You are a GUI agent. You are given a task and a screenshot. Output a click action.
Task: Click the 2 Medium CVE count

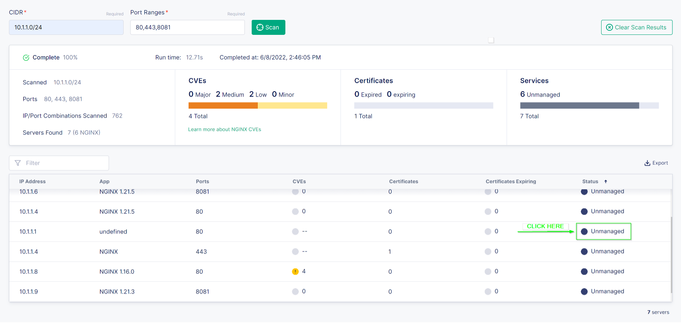point(230,94)
